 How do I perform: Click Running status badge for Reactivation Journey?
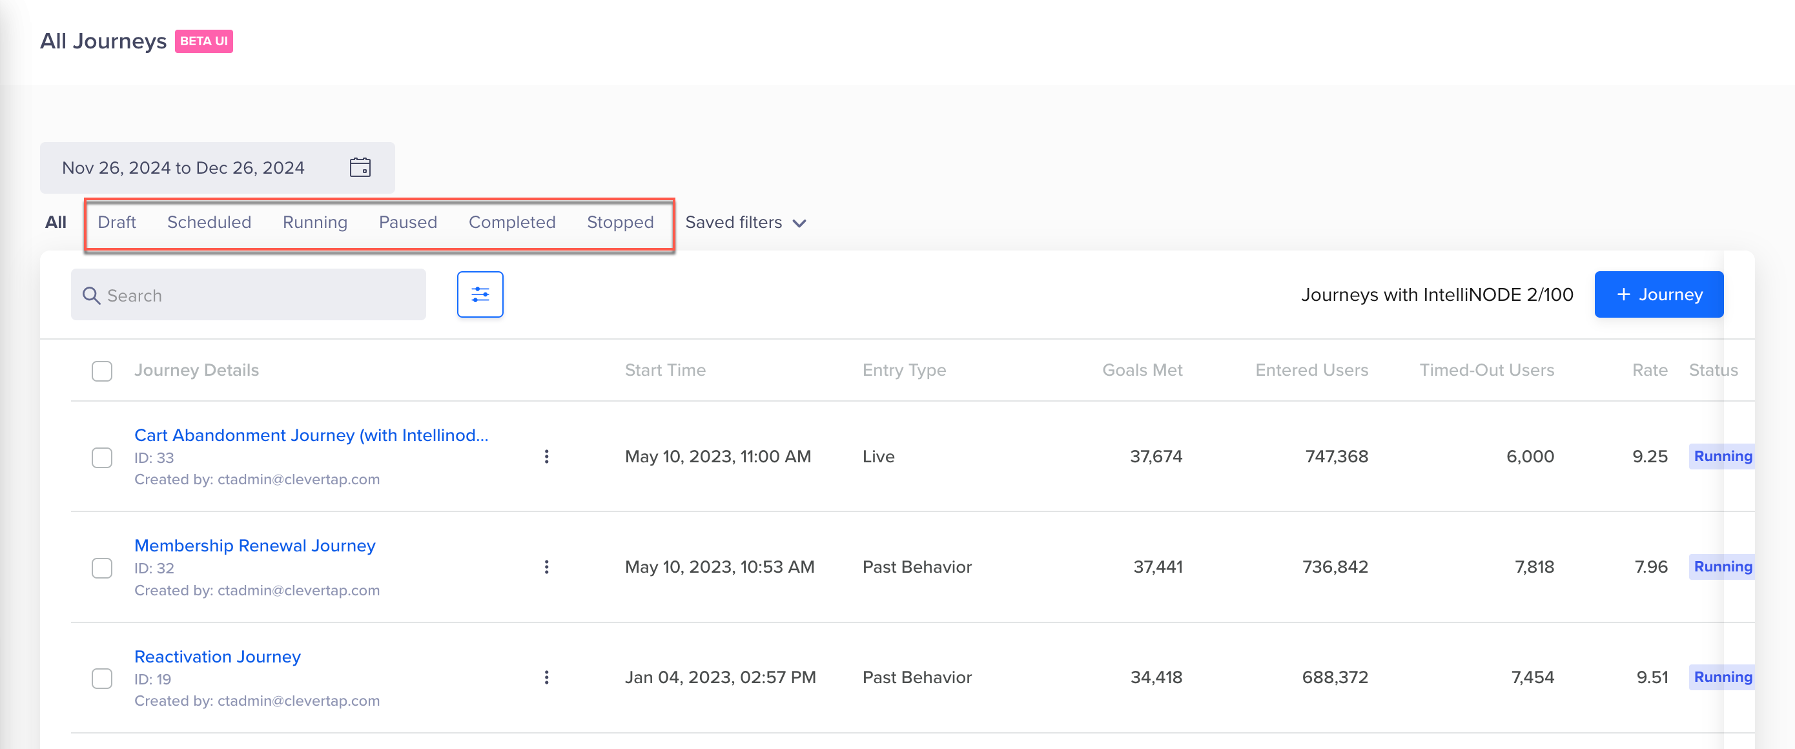[1722, 677]
